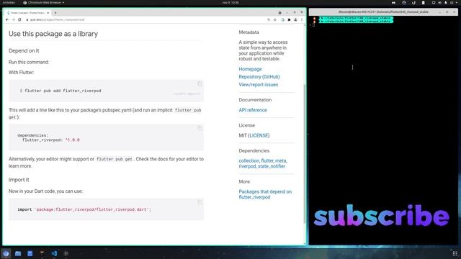The image size is (461, 259).
Task: Open the state_notifier dependency link
Action: click(272, 166)
